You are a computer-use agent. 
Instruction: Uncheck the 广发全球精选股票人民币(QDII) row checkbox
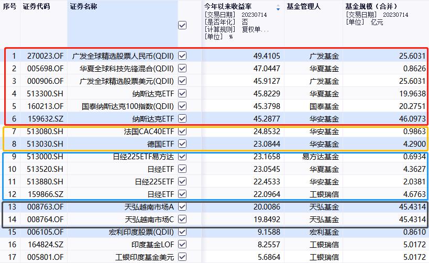click(182, 56)
